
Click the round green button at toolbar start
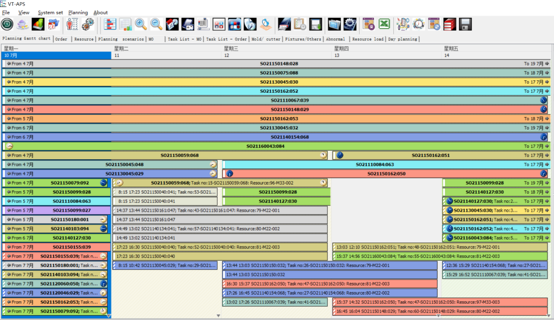pyautogui.click(x=8, y=24)
